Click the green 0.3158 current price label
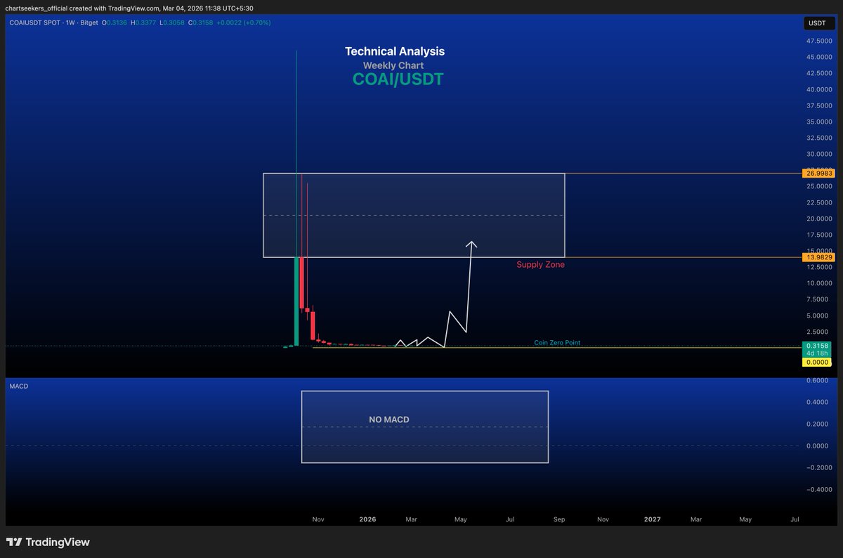 [817, 346]
